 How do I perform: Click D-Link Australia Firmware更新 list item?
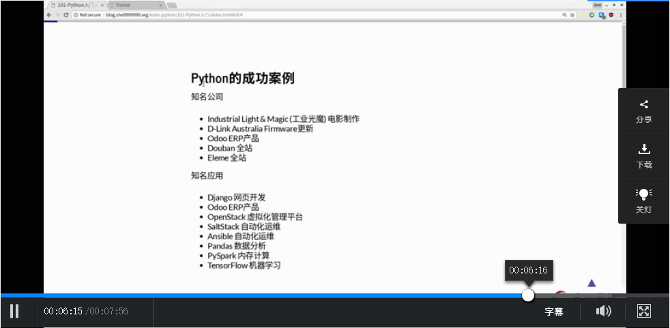(x=260, y=129)
